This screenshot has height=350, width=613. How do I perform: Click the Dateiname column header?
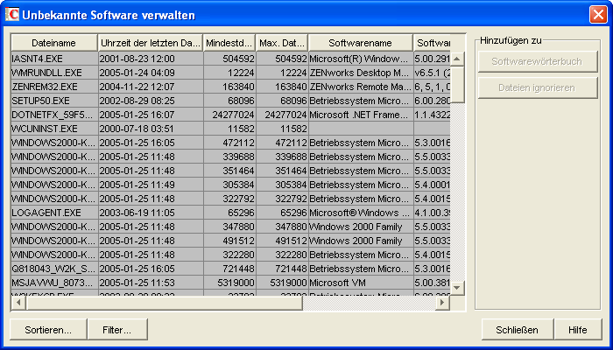[x=54, y=43]
